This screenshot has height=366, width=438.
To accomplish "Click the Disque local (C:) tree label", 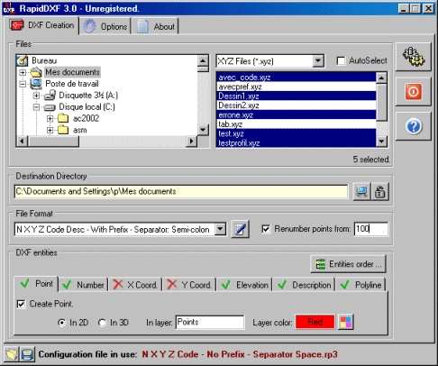I will (x=87, y=107).
